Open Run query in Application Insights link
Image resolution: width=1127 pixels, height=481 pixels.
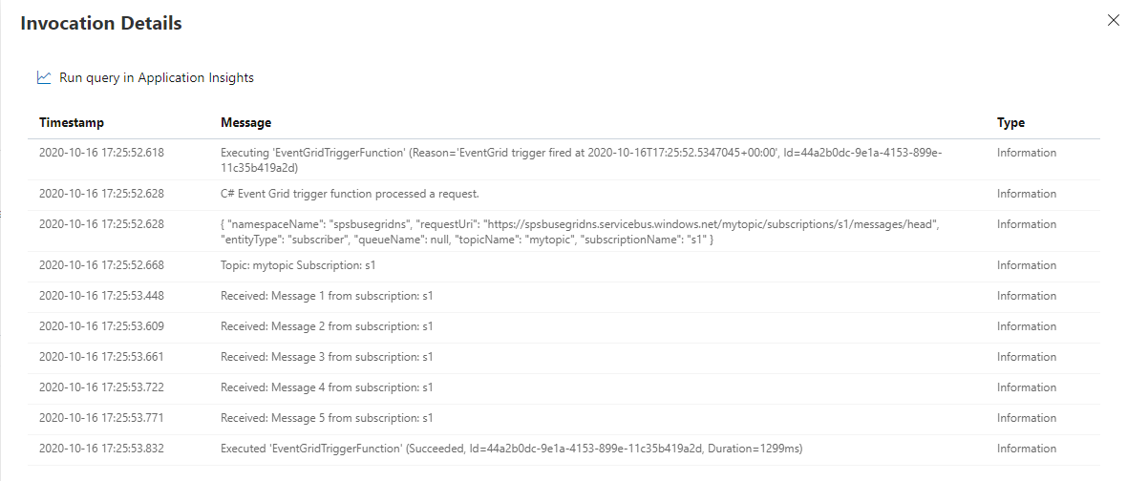[156, 77]
